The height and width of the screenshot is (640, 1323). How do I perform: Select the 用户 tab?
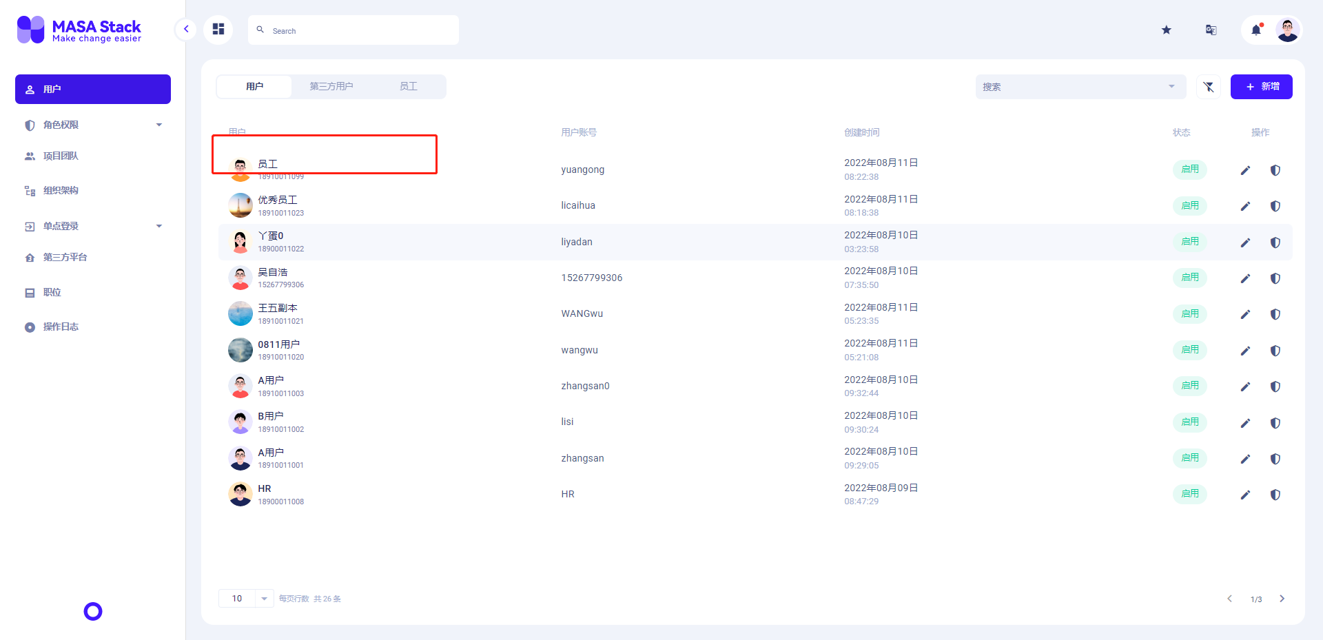(254, 86)
